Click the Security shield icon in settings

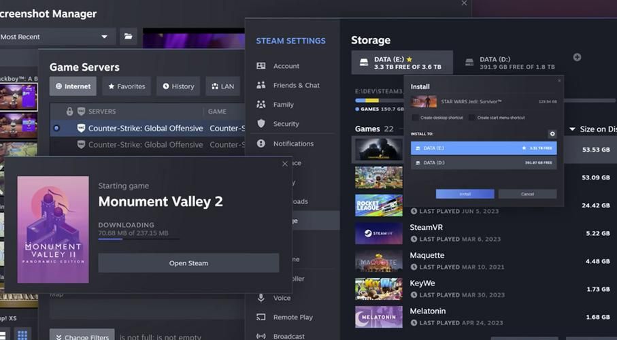[261, 124]
